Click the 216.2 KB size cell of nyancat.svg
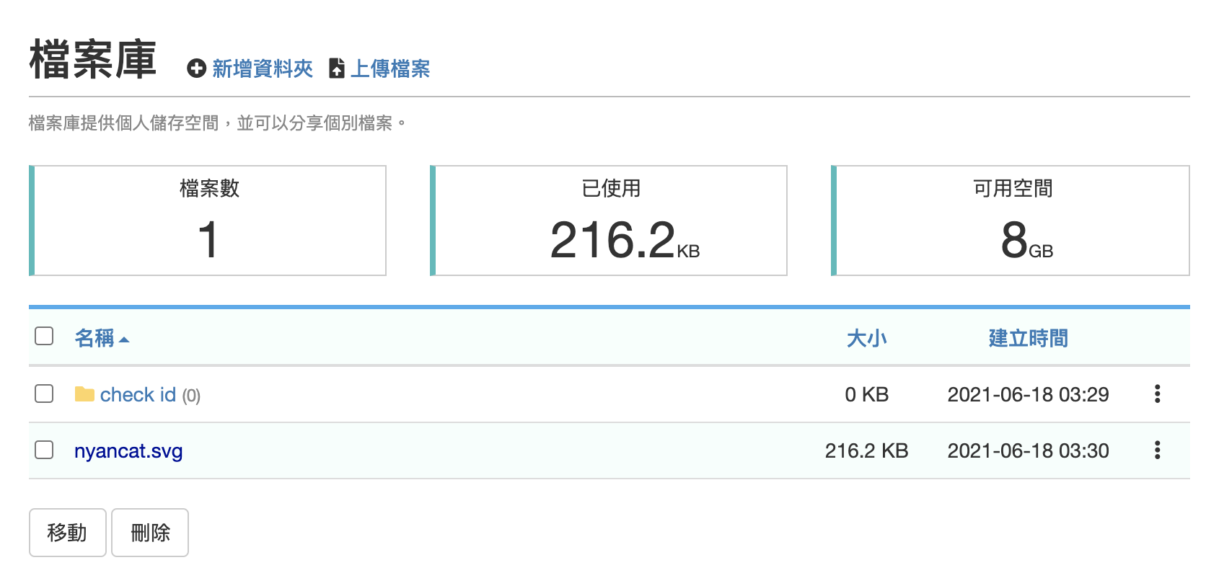This screenshot has width=1206, height=573. [866, 450]
